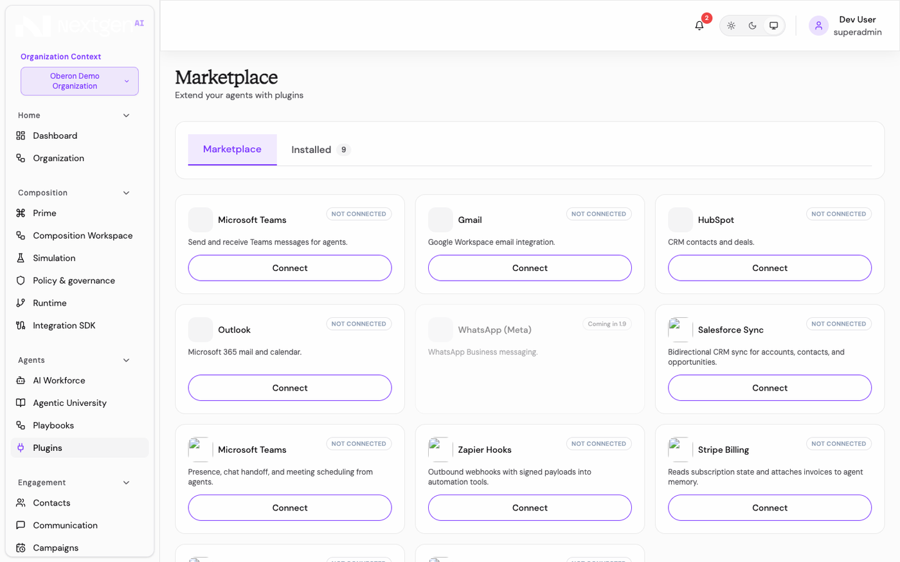Click 'Extend your agents with plugins' subtitle

tap(239, 95)
